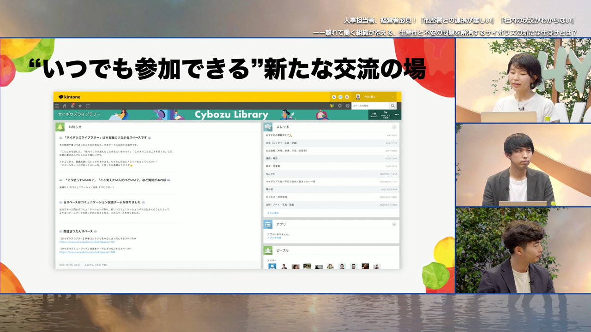Open thread 漫画・雑誌
The width and height of the screenshot is (591, 332).
pos(332,158)
